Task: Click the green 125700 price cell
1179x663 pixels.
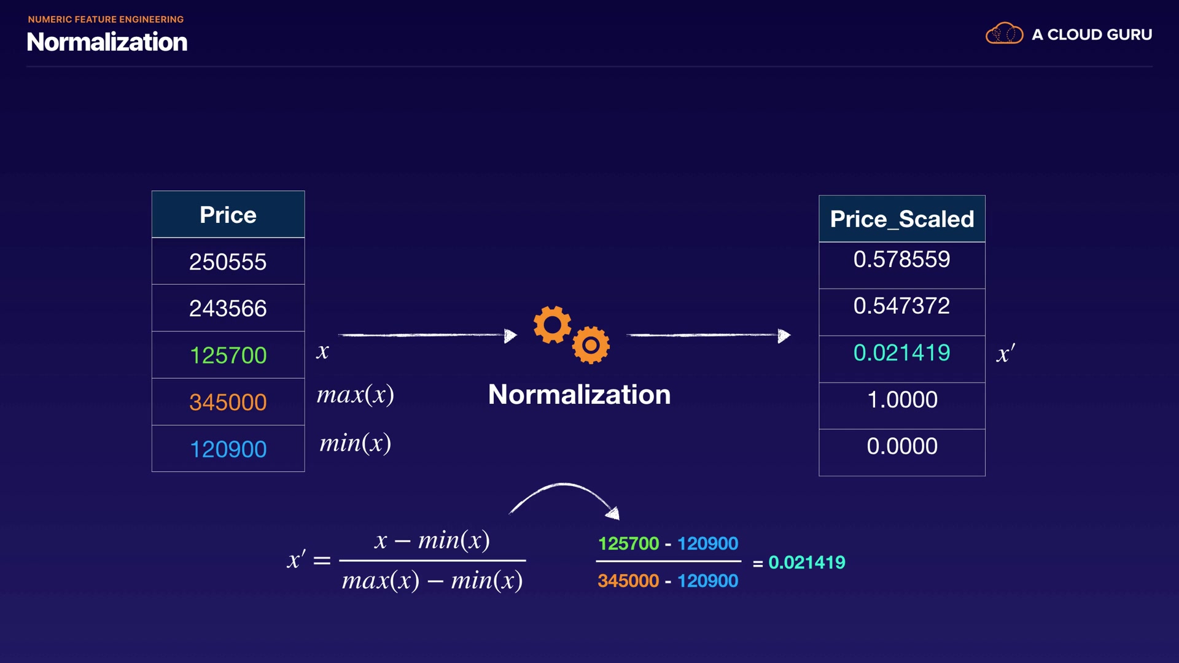Action: pyautogui.click(x=228, y=355)
